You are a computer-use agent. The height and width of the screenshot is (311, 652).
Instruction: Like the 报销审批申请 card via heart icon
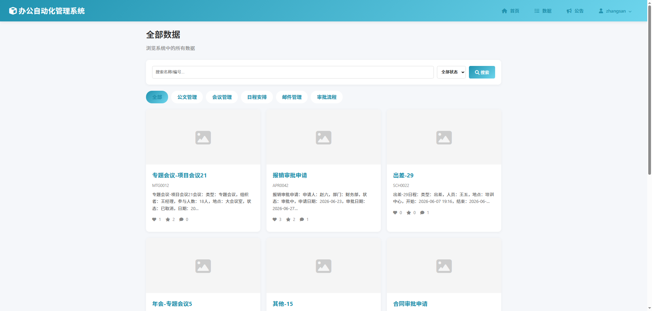tap(275, 220)
